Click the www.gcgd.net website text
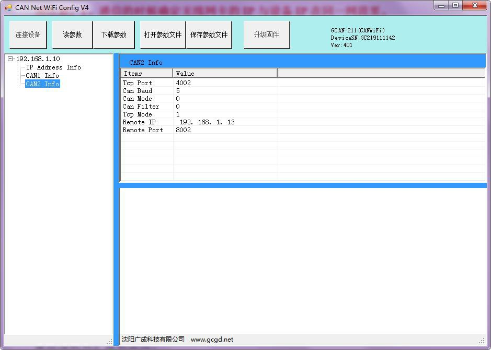The height and width of the screenshot is (350, 491). point(212,340)
